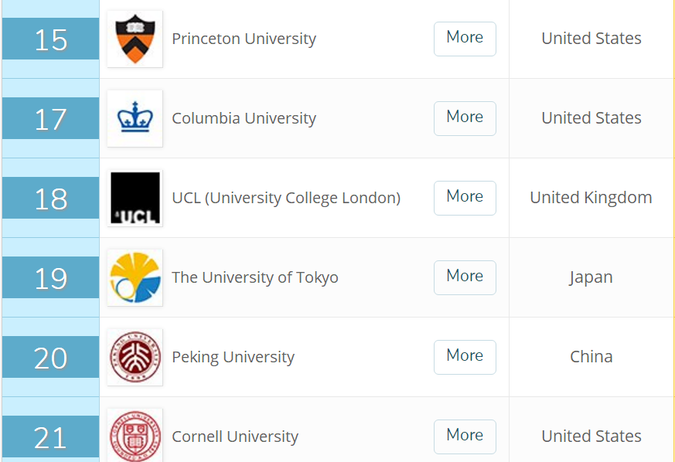Screen dimensions: 675x462
Task: Open the UCL (University College London) link
Action: (x=286, y=198)
